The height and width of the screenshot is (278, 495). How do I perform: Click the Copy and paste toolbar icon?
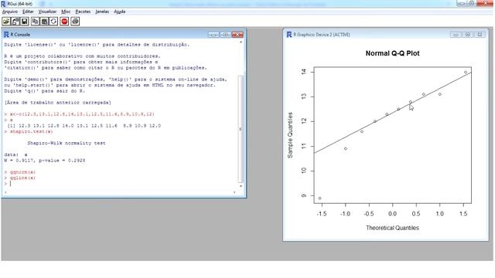(x=53, y=22)
